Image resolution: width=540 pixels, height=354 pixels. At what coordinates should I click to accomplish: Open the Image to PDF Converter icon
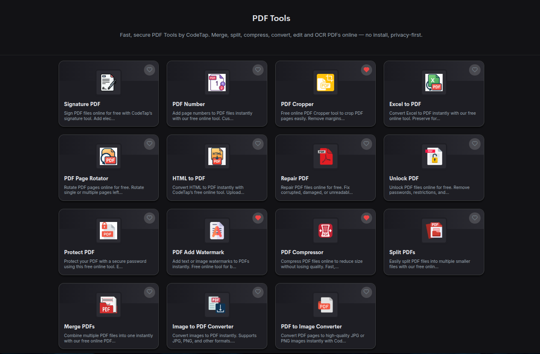pos(217,304)
